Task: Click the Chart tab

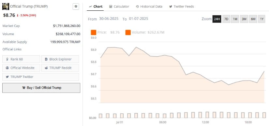Action: (96, 6)
